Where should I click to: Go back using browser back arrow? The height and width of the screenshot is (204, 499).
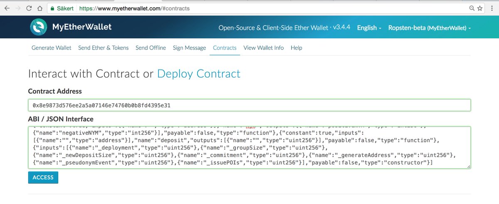(7, 8)
